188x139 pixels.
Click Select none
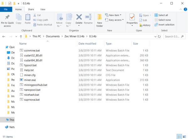tap(163, 20)
